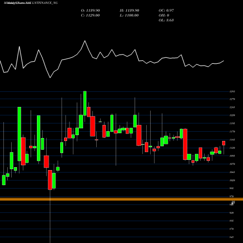Click the 1295 price axis label
Viewport: 243px width, 243px height.
232,91
